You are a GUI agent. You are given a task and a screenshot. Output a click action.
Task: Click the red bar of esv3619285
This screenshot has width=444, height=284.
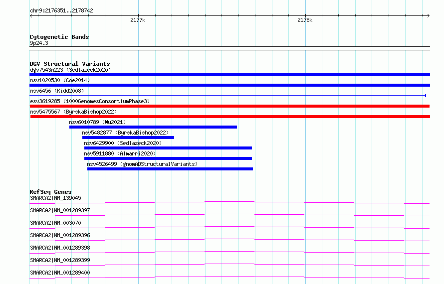click(229, 106)
